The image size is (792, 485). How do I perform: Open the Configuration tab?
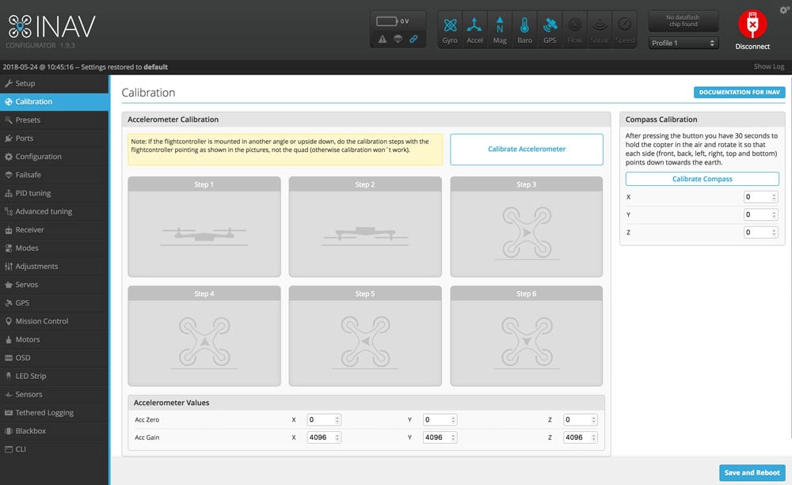click(x=54, y=157)
